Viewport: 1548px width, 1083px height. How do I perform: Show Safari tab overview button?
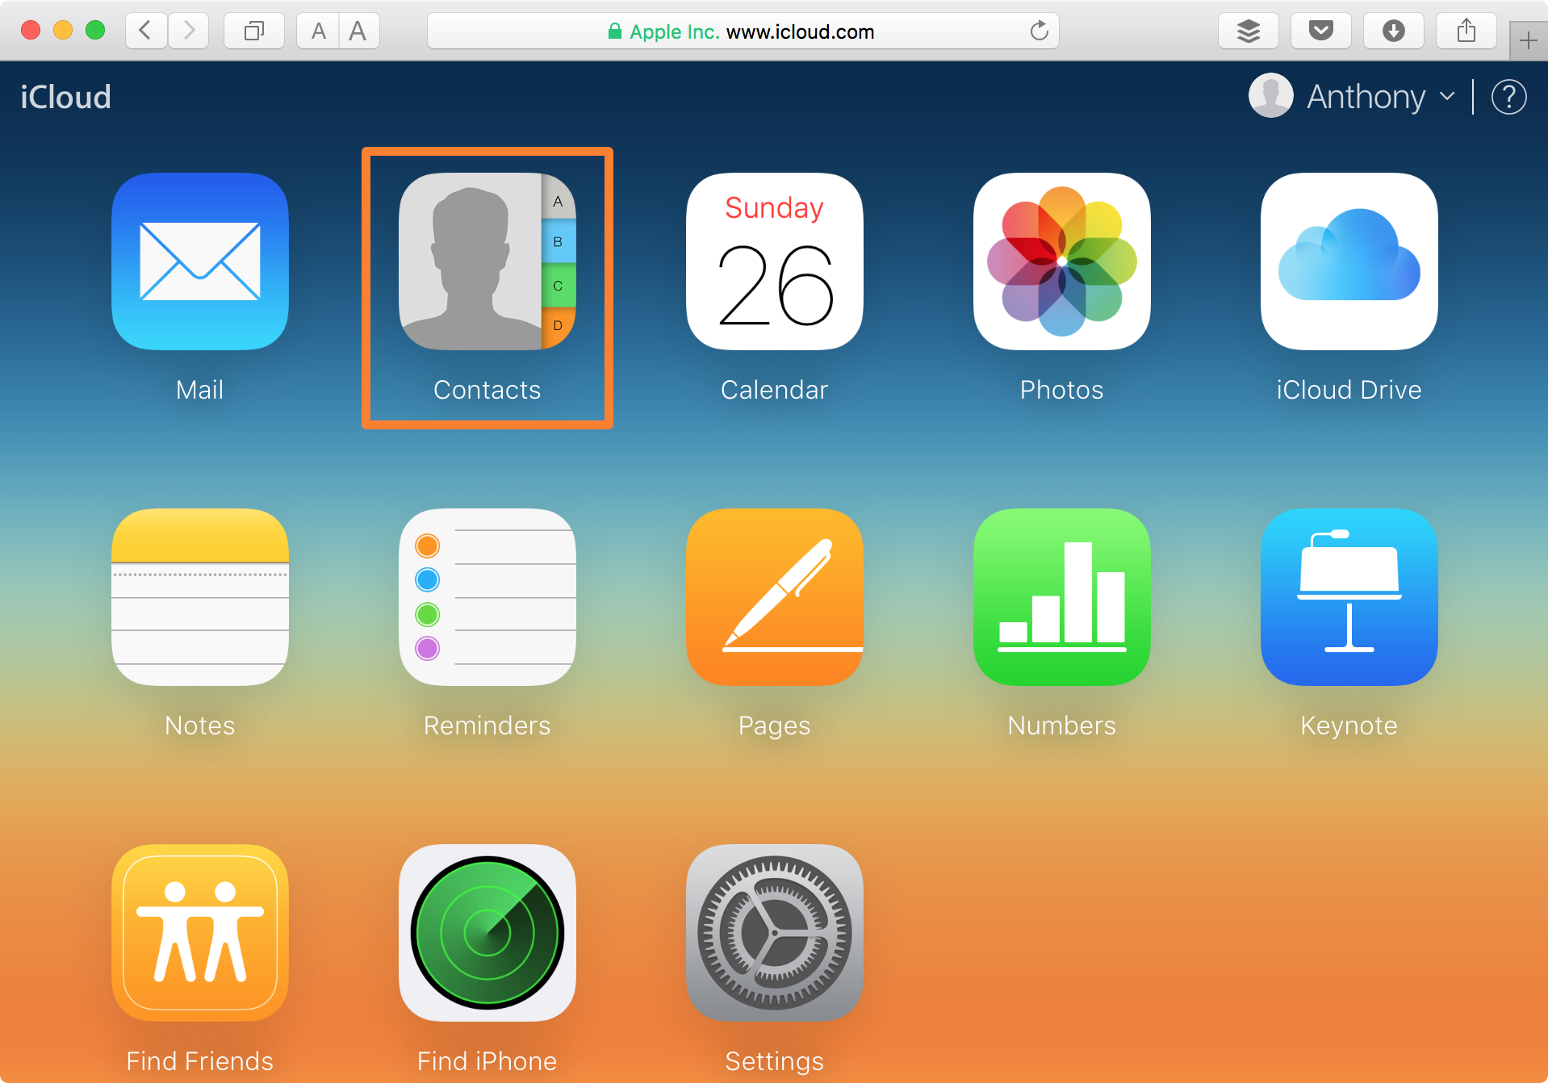(x=254, y=31)
